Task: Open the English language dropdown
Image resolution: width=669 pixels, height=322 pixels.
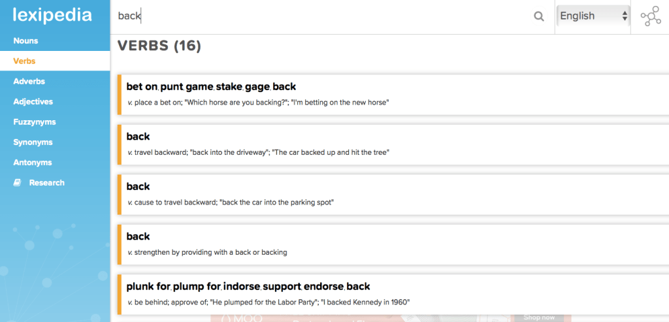Action: (x=593, y=16)
